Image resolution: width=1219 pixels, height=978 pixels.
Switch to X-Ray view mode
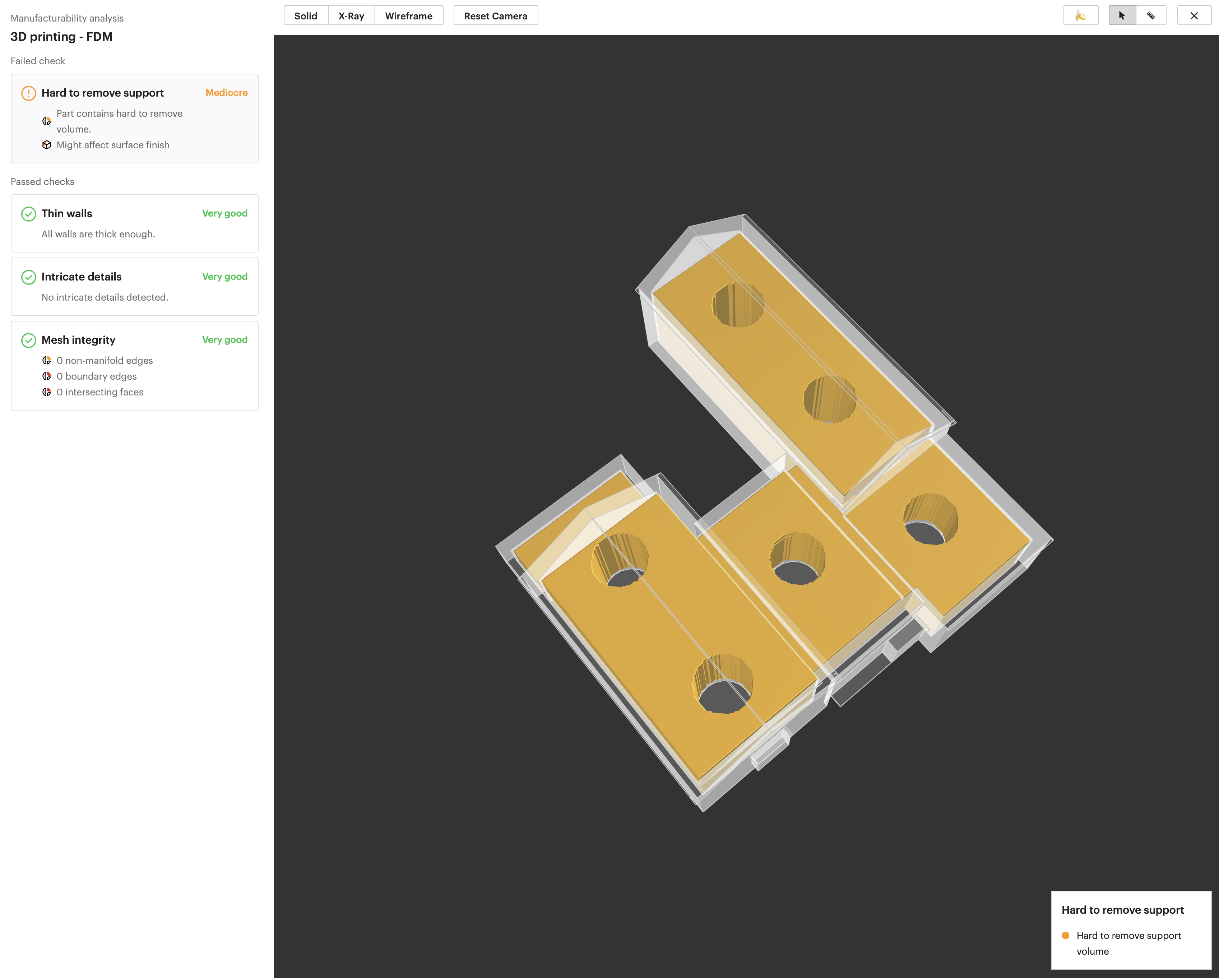coord(351,16)
